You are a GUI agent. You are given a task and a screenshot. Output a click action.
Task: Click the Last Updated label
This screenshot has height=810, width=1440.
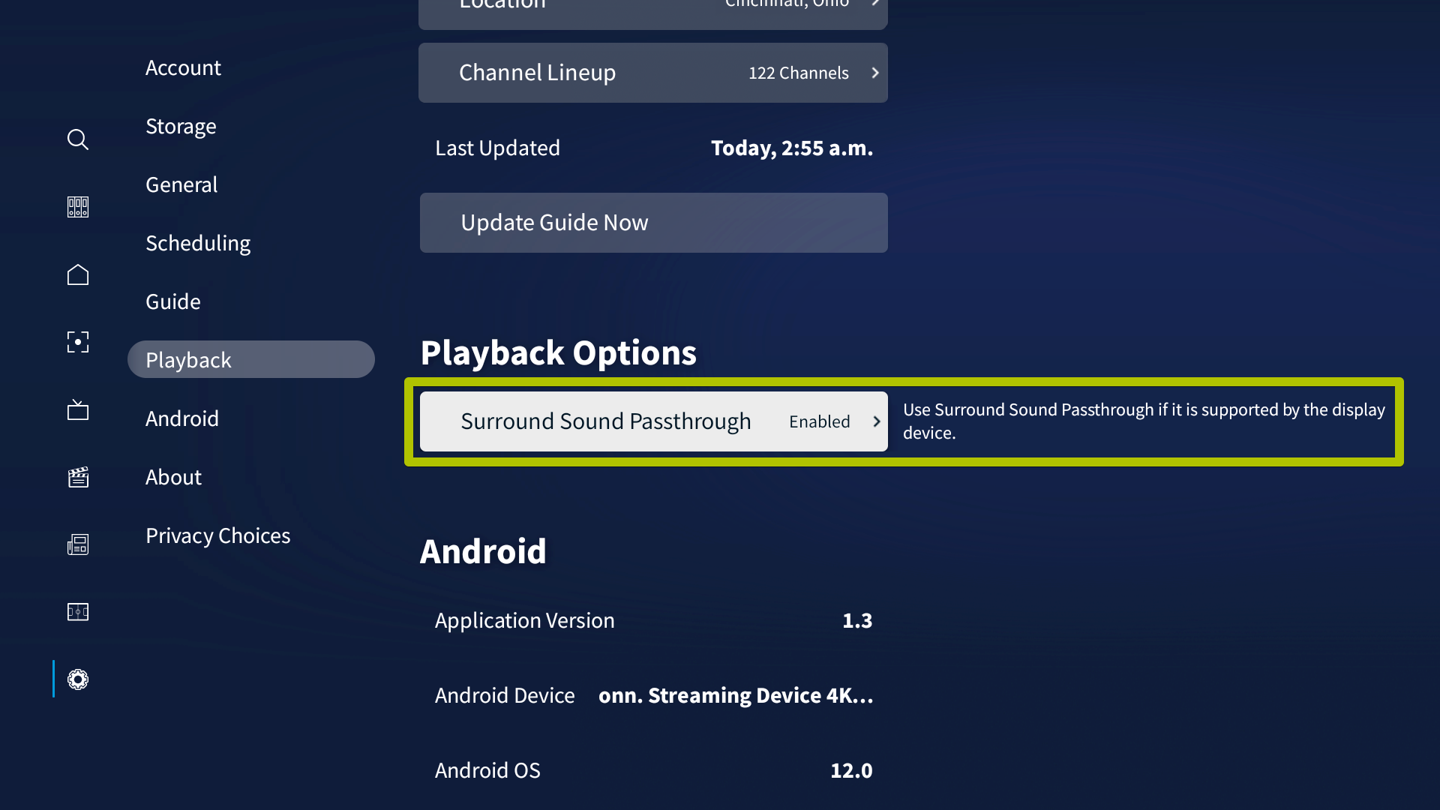coord(497,148)
